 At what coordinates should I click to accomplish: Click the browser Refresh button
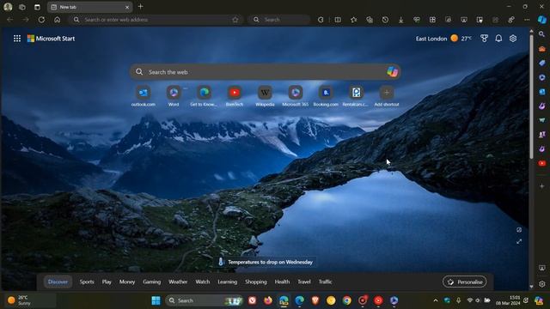pyautogui.click(x=41, y=20)
